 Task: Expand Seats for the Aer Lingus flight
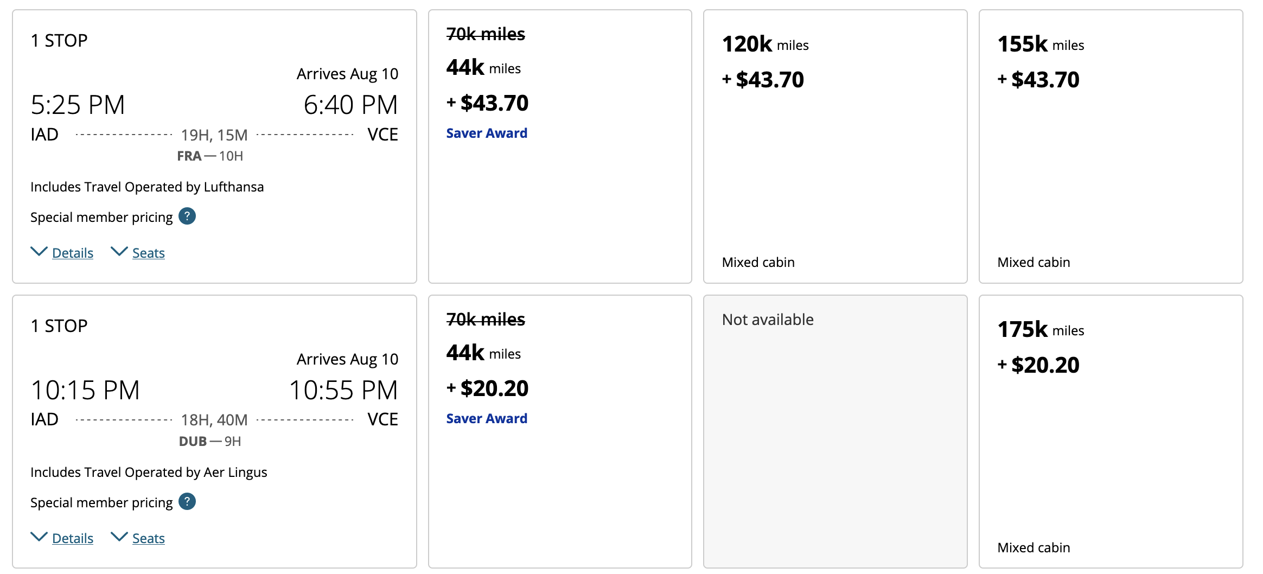(148, 538)
